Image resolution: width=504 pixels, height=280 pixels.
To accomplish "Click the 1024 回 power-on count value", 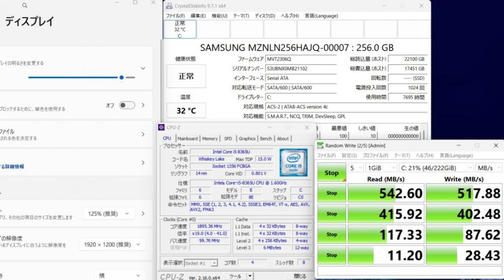I will coord(408,88).
